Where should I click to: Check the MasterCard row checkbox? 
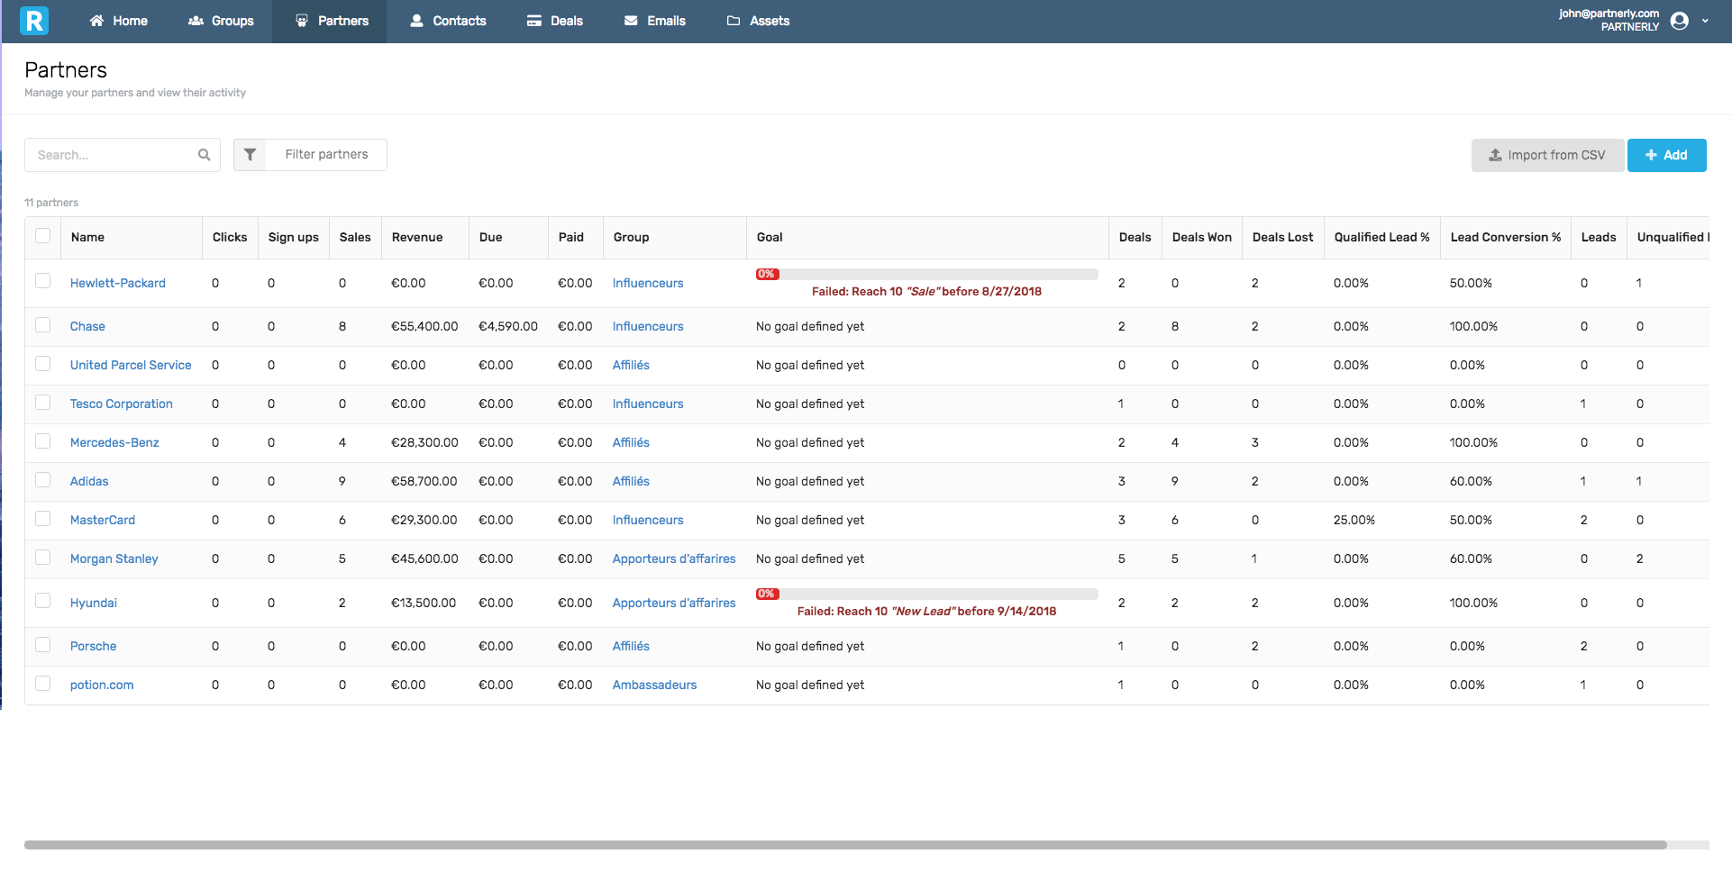coord(42,518)
